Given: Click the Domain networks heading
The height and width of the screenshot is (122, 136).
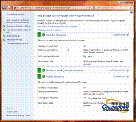Looking at the screenshot, I should click(56, 35).
